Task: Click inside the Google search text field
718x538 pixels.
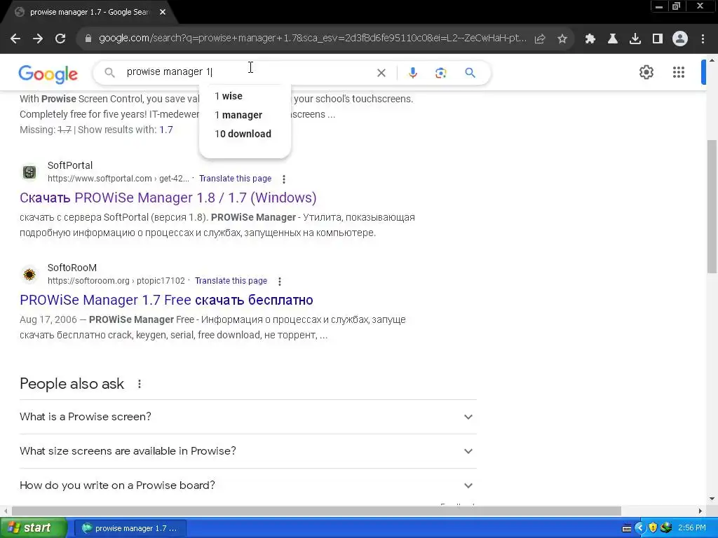Action: tap(248, 72)
